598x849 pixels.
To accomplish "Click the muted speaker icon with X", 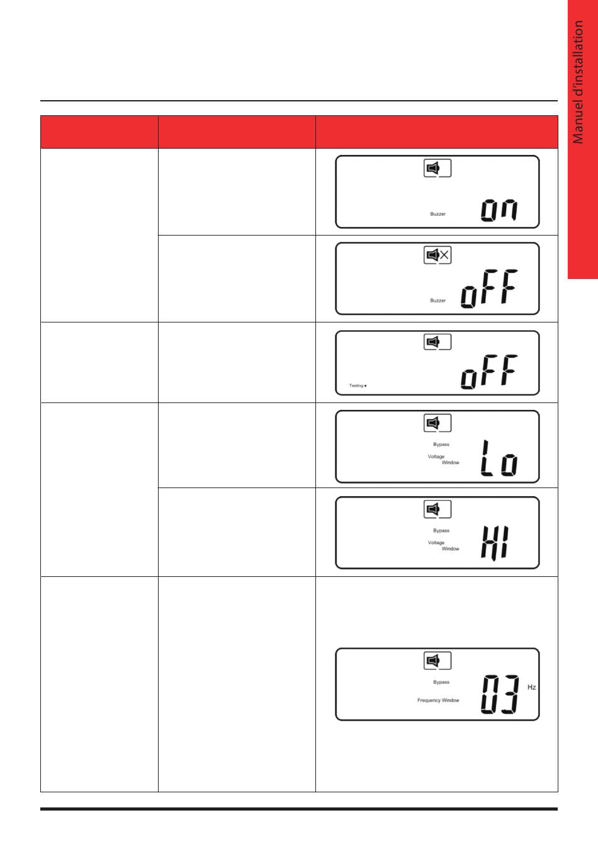I will [437, 255].
